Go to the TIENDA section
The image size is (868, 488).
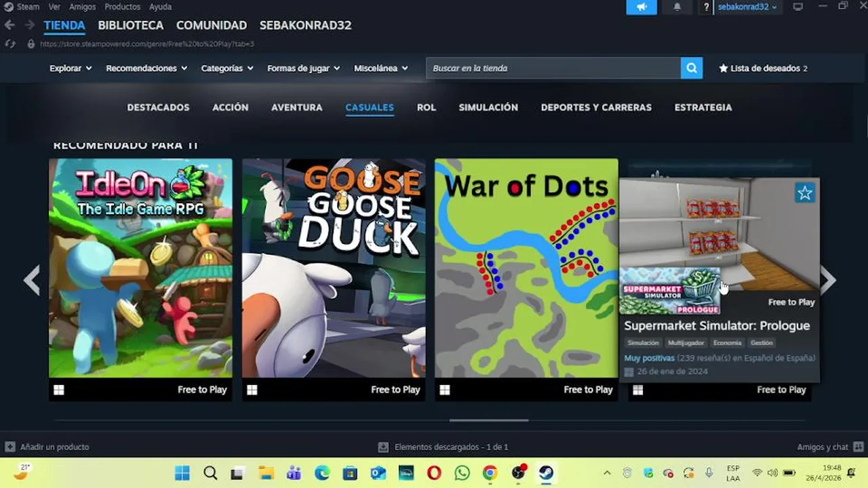[64, 25]
